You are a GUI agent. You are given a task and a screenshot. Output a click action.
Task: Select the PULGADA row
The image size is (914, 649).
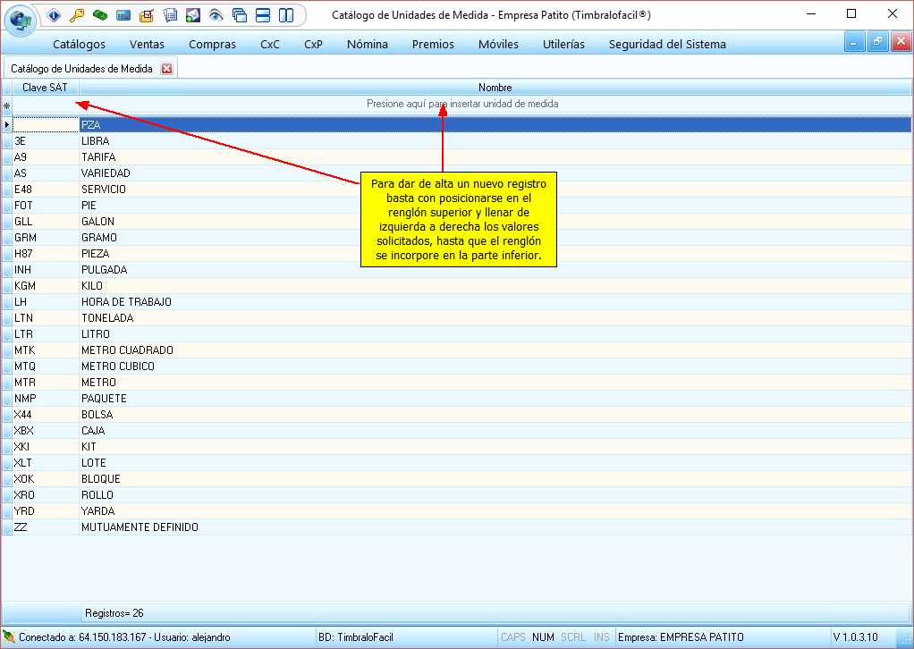click(x=456, y=270)
